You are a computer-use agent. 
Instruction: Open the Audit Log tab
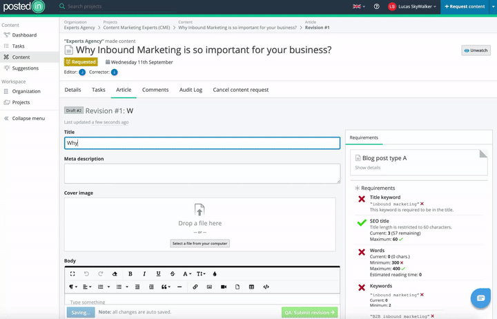click(191, 90)
